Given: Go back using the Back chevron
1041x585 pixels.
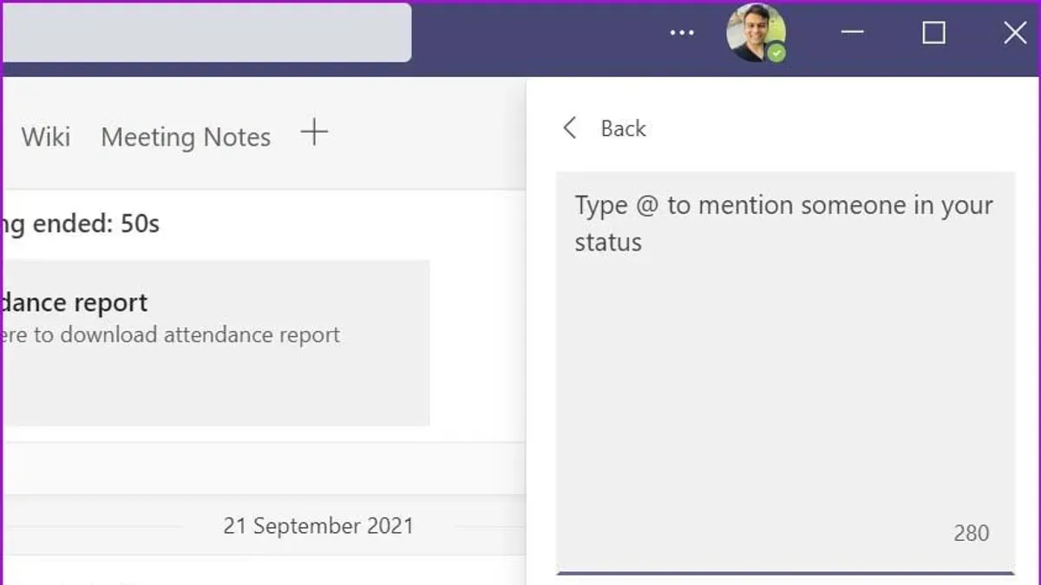Looking at the screenshot, I should [570, 128].
